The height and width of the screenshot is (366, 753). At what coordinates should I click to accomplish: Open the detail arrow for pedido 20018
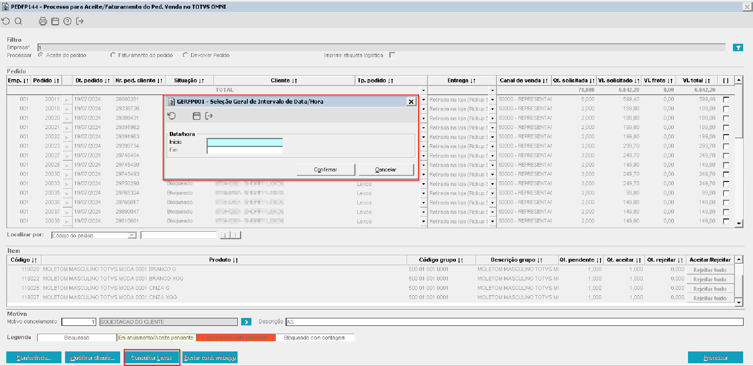[67, 109]
